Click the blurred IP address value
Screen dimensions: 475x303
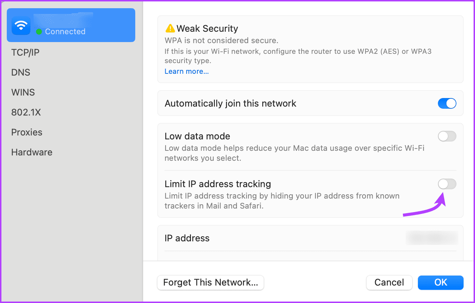(432, 238)
